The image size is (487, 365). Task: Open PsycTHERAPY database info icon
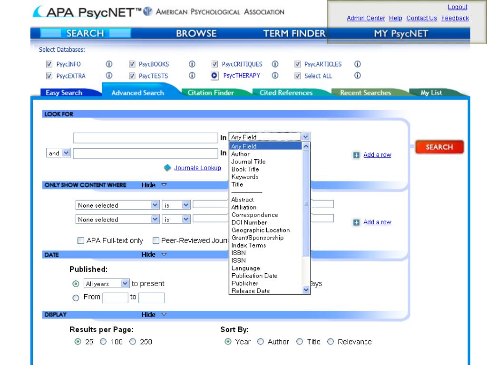point(275,76)
